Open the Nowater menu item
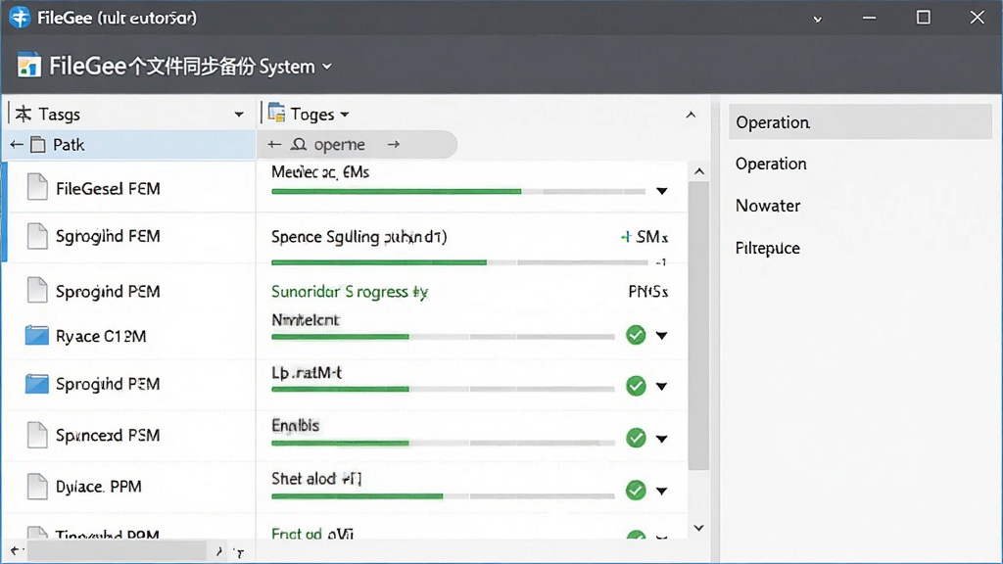The width and height of the screenshot is (1003, 564). 768,206
